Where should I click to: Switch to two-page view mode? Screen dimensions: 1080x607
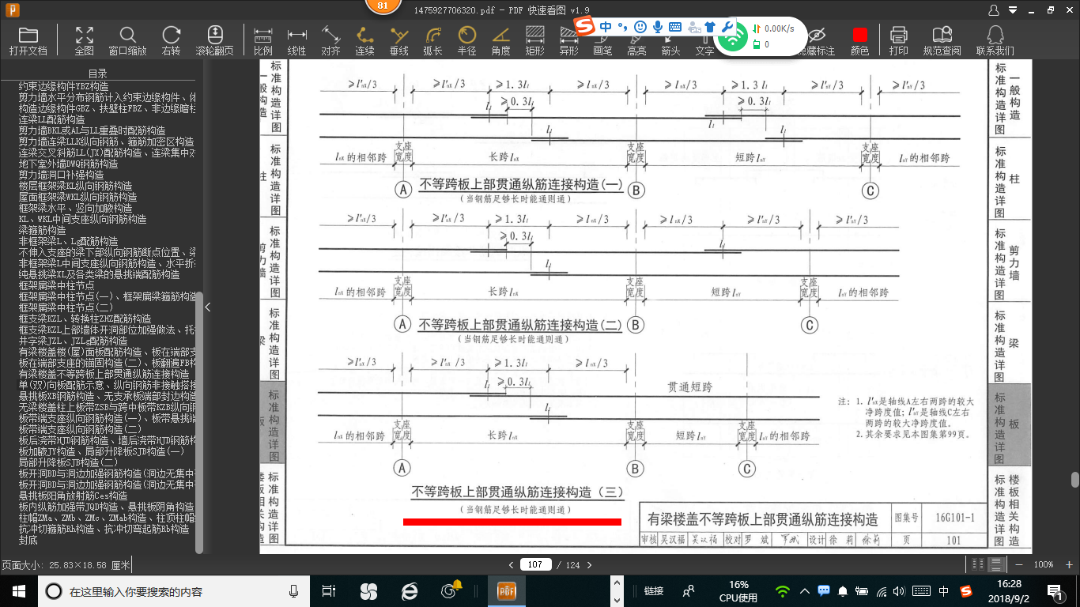tap(979, 564)
